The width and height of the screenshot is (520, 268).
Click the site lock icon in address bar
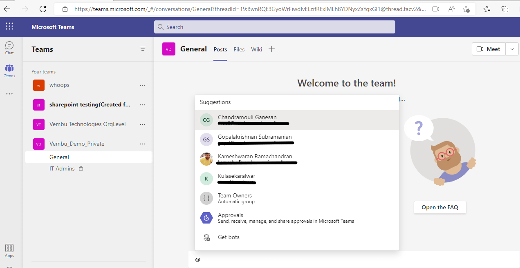65,9
